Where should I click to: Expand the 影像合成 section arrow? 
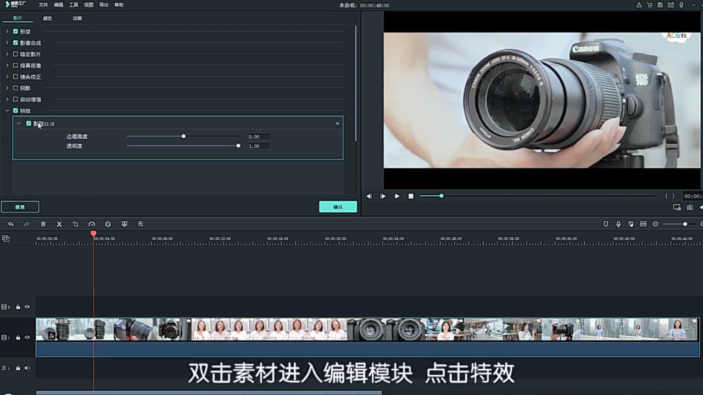point(7,42)
